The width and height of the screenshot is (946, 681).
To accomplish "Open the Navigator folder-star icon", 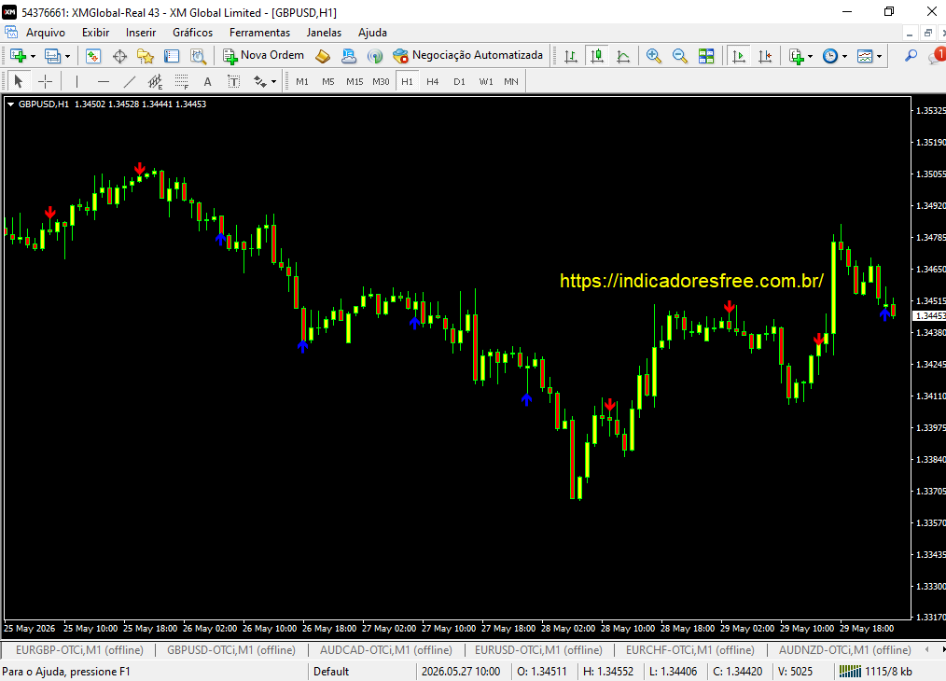I will 146,56.
